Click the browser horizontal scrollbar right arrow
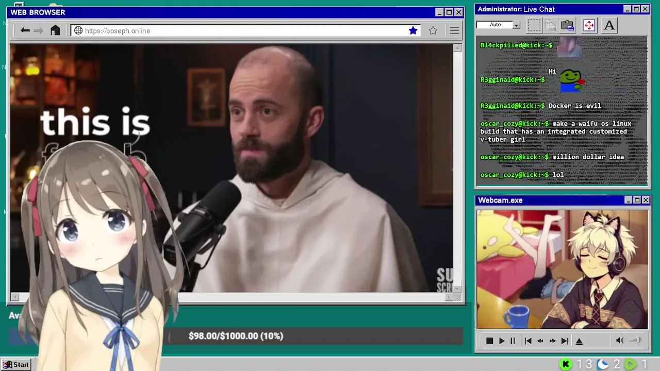 [449, 297]
